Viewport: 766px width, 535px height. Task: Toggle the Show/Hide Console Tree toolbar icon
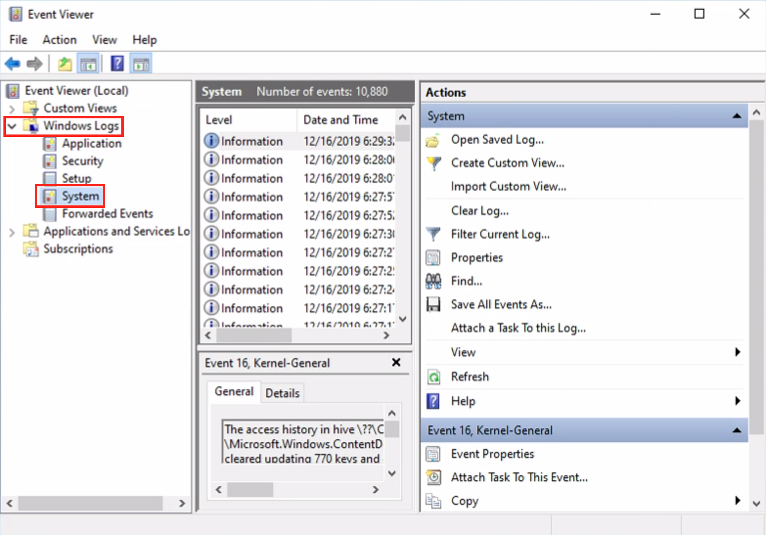click(89, 64)
